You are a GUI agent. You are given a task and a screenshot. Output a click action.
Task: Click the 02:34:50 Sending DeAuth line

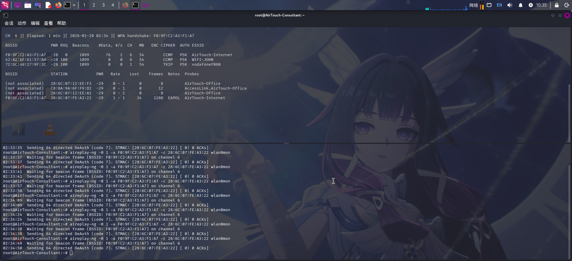tap(106, 248)
